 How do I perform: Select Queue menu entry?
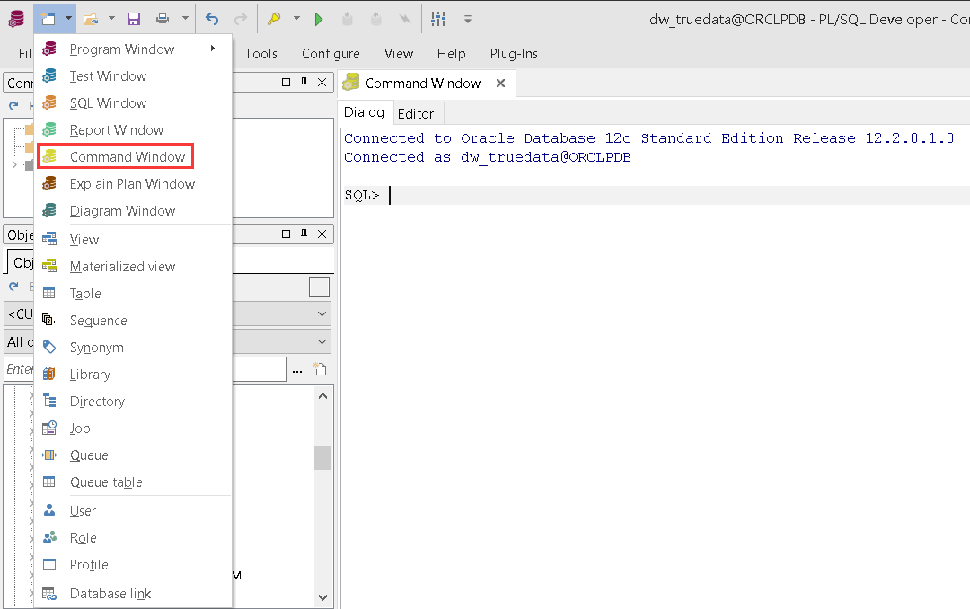[133, 455]
